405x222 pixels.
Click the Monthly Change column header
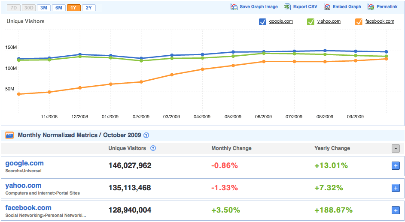pos(231,148)
